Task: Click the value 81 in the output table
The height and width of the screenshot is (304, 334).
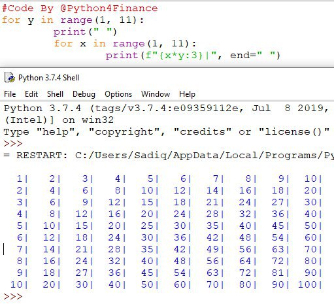Action: [278, 273]
